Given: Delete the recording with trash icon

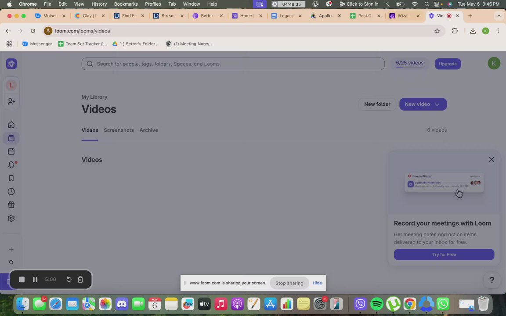Looking at the screenshot, I should 80,279.
